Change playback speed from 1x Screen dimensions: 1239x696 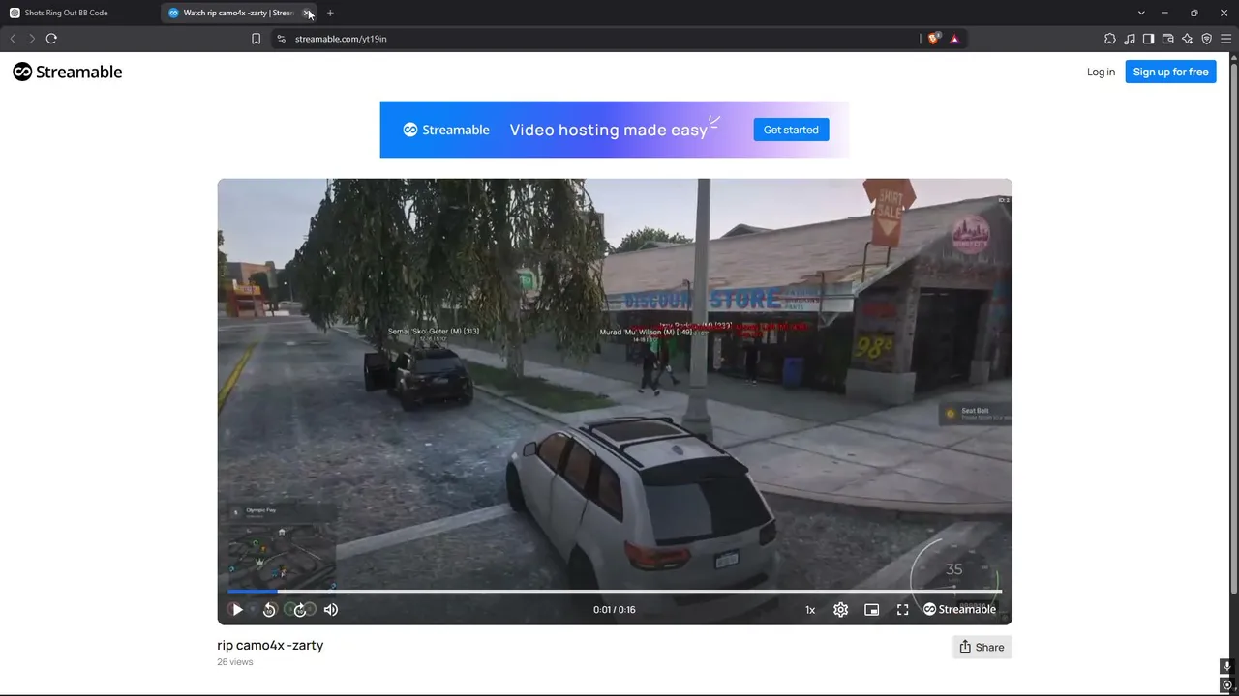pos(810,610)
